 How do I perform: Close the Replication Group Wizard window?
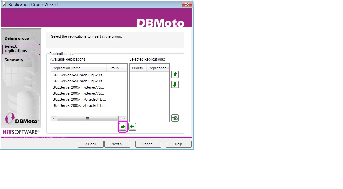click(x=187, y=4)
